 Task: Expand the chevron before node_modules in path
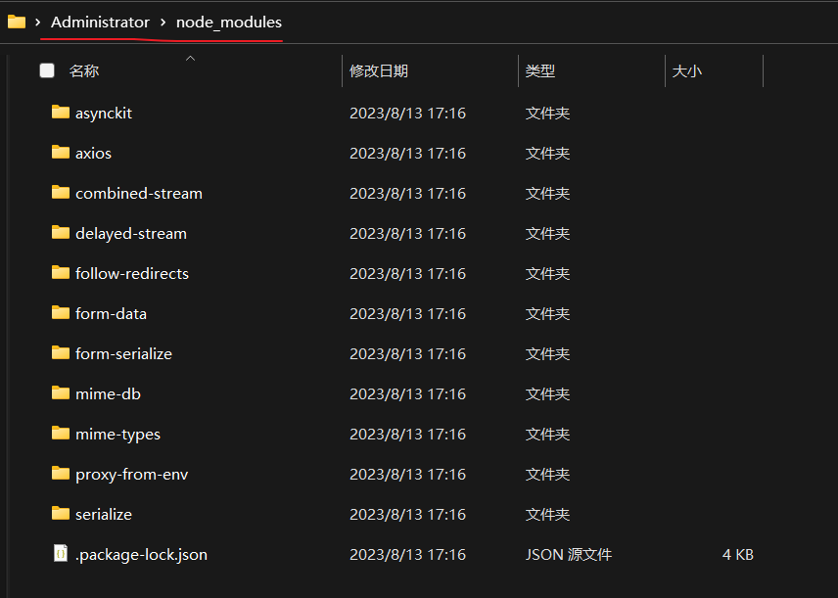click(x=163, y=22)
